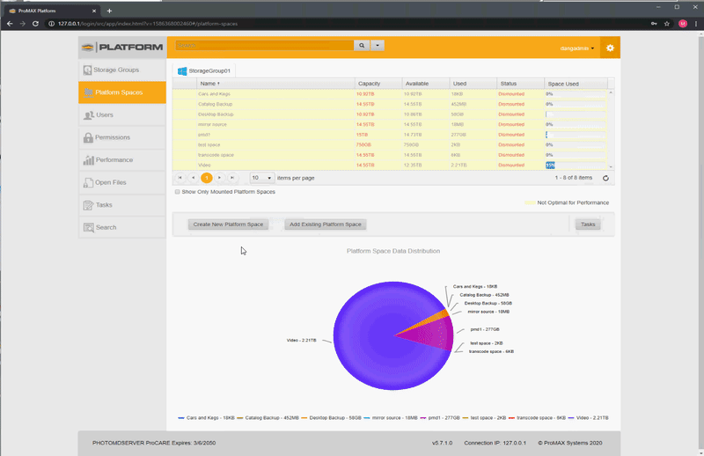Open Tasks in the sidebar
704x456 pixels.
[x=122, y=205]
